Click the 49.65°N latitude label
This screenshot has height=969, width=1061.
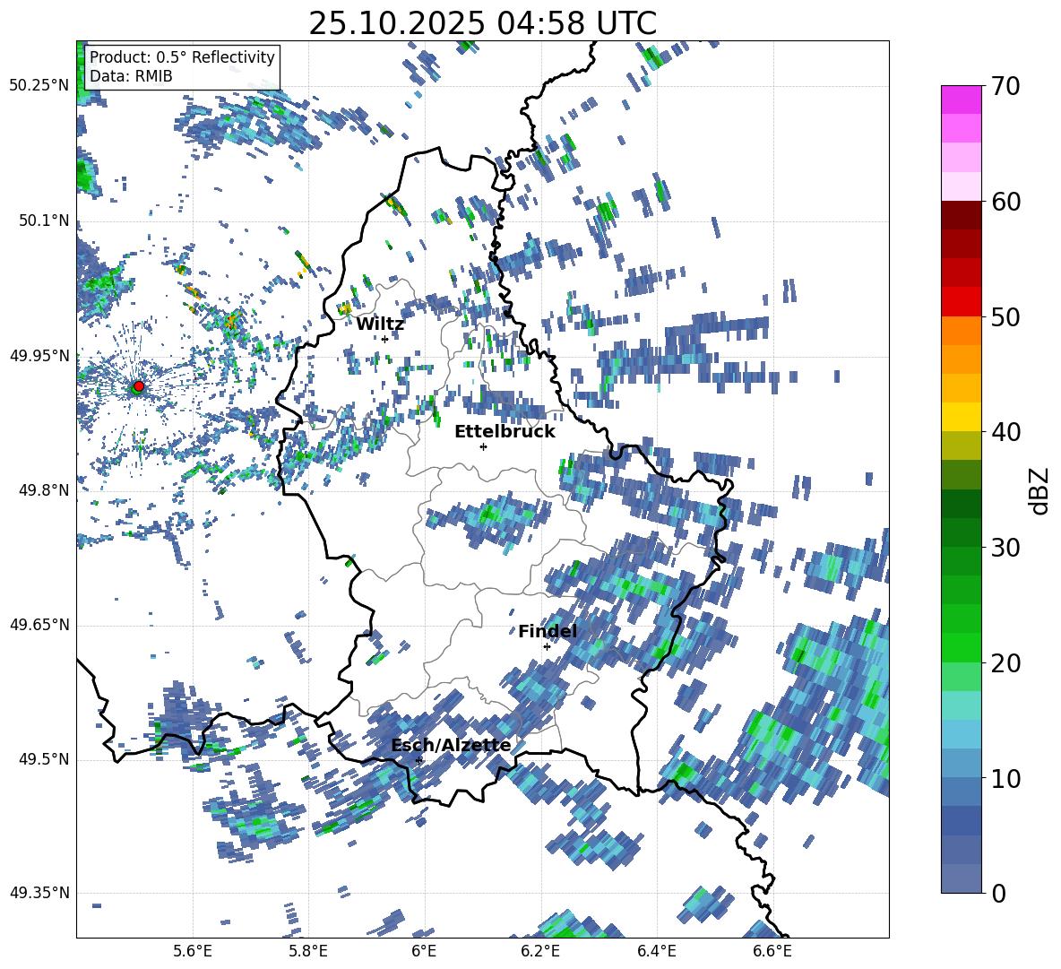39,625
